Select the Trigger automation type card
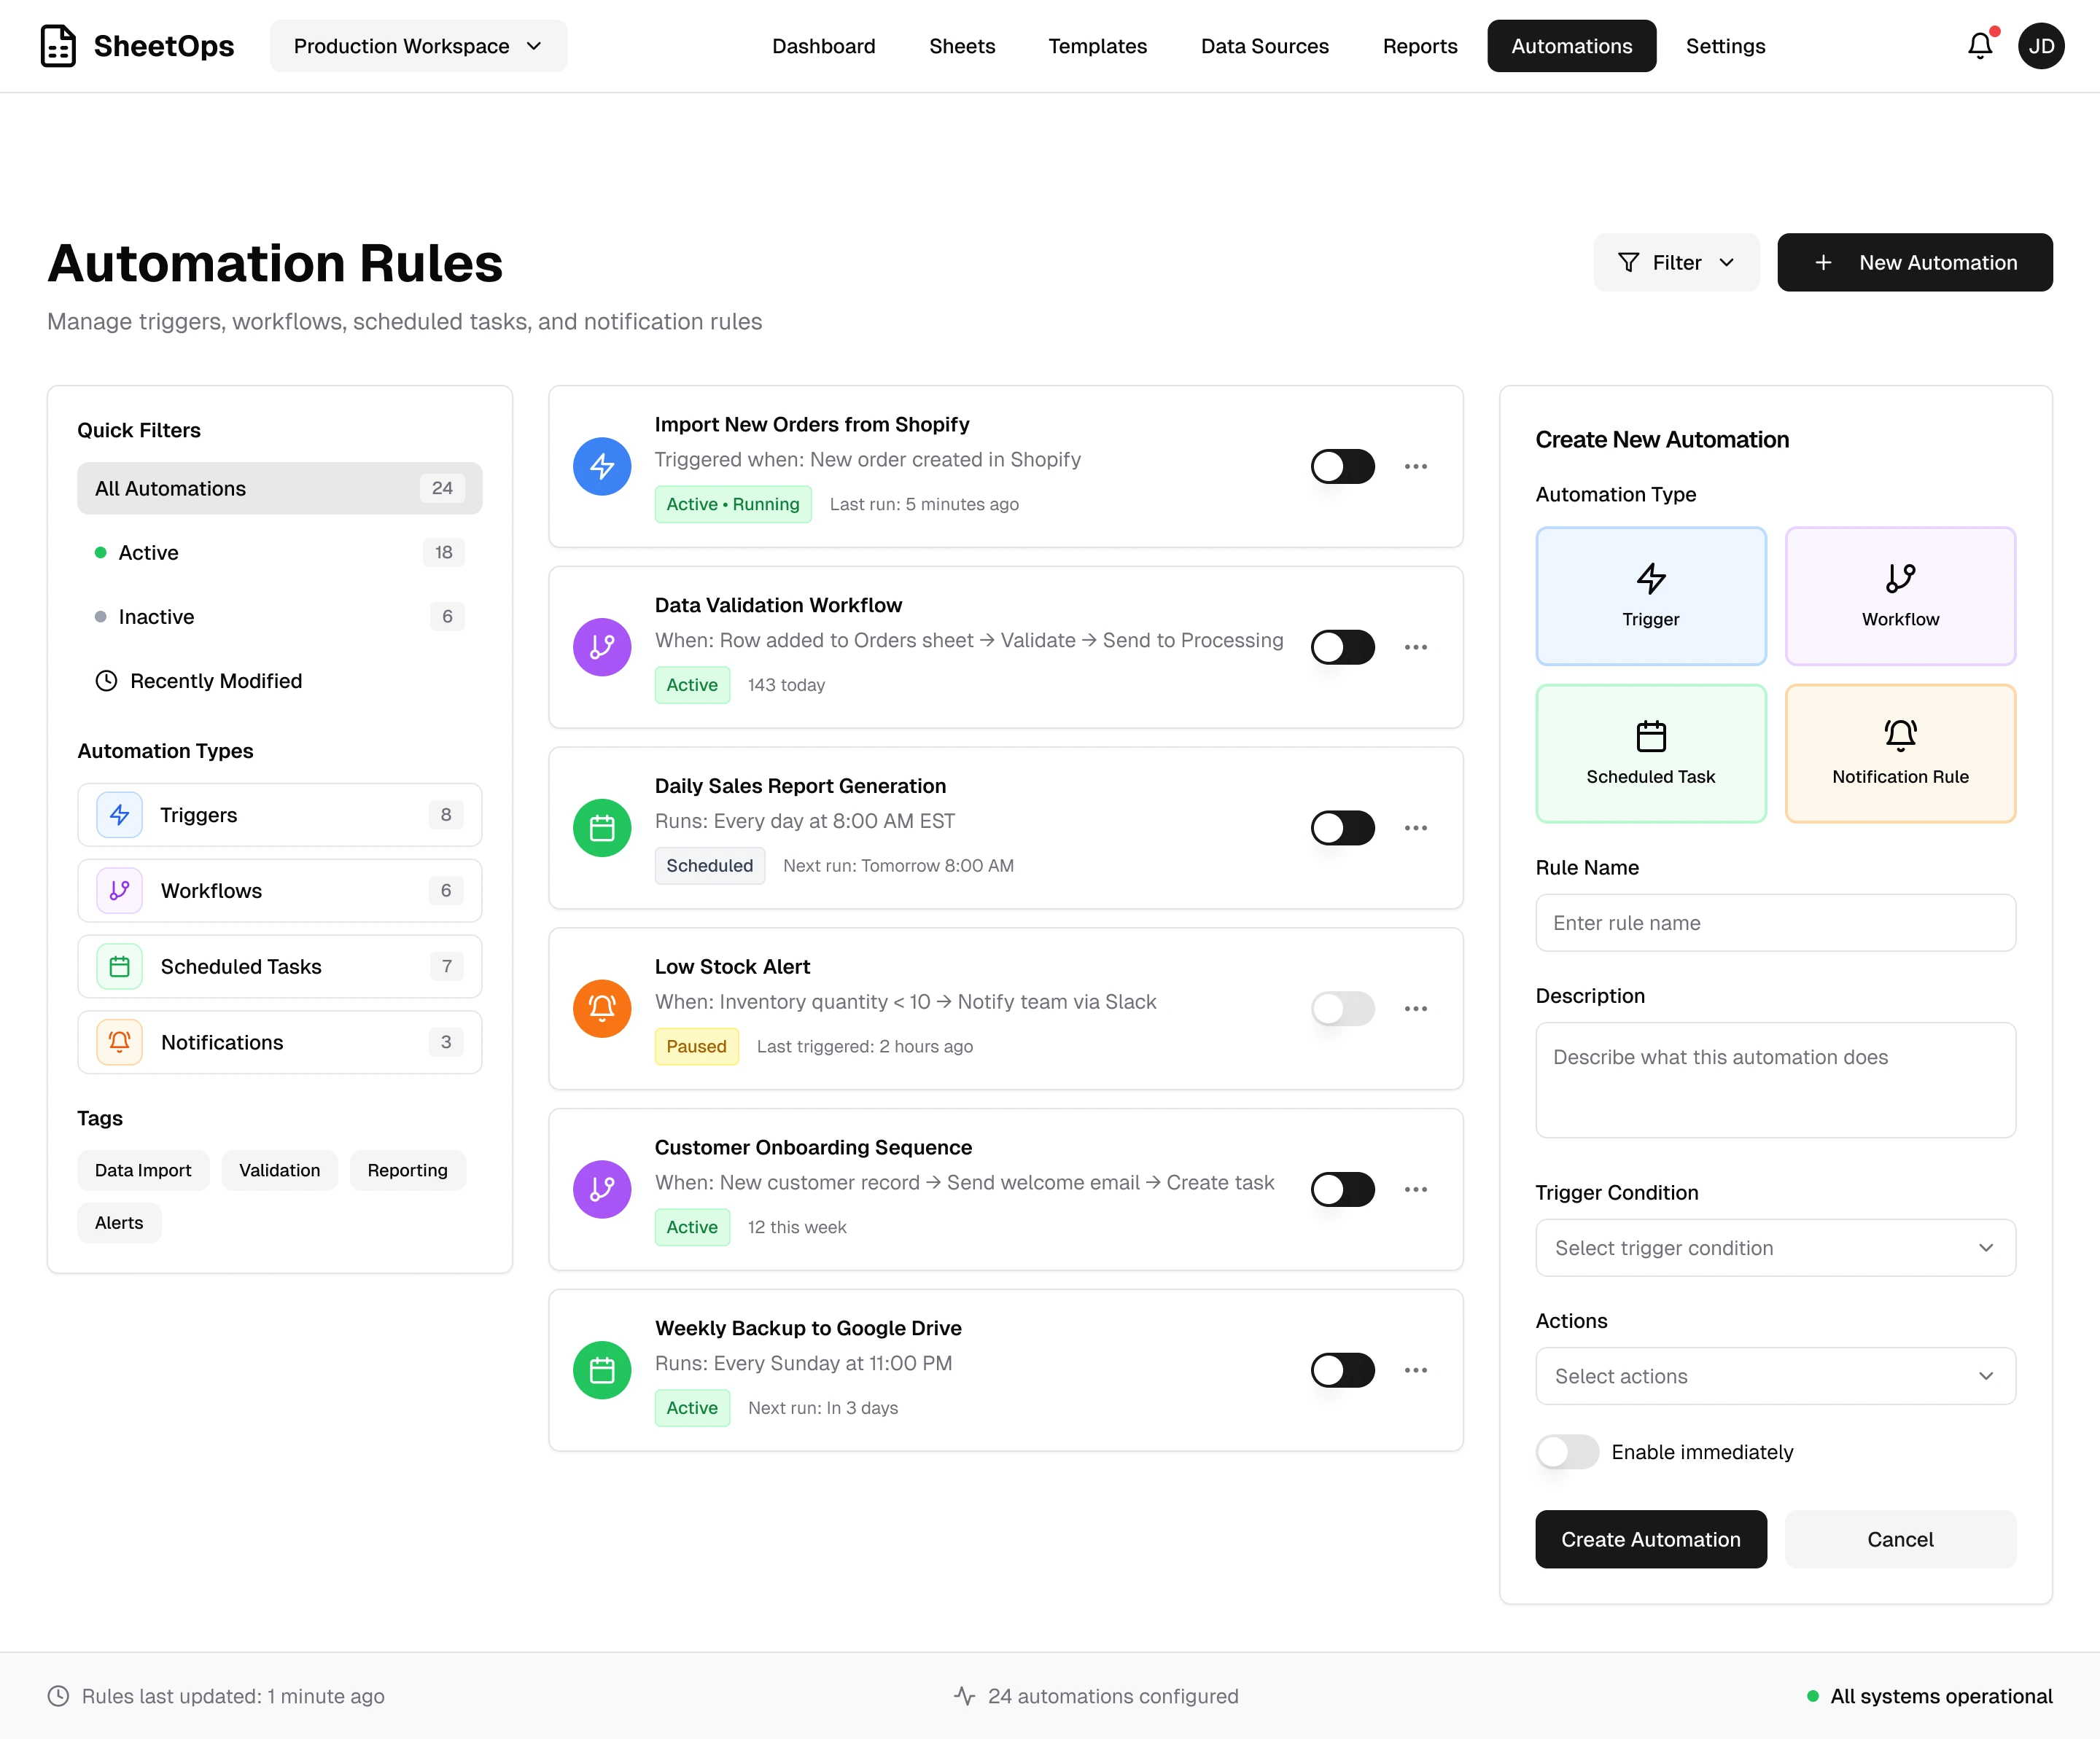This screenshot has width=2100, height=1739. click(x=1650, y=595)
